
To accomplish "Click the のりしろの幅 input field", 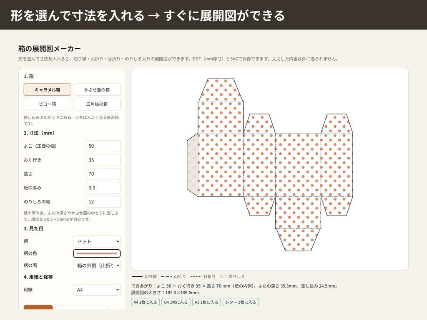I will 103,202.
